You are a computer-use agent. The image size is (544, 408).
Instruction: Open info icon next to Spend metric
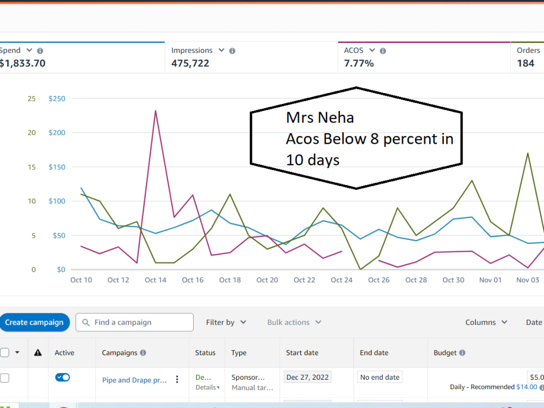[40, 51]
